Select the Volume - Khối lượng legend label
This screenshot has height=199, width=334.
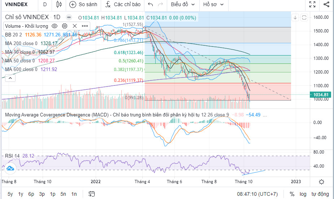coord(27,26)
